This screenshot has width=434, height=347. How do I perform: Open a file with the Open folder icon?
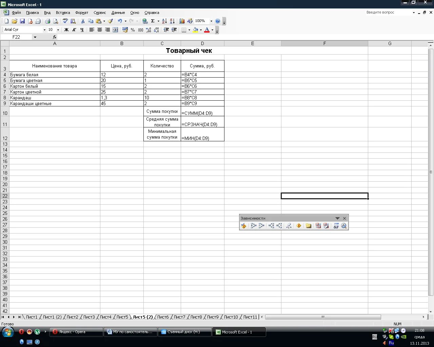click(15, 21)
